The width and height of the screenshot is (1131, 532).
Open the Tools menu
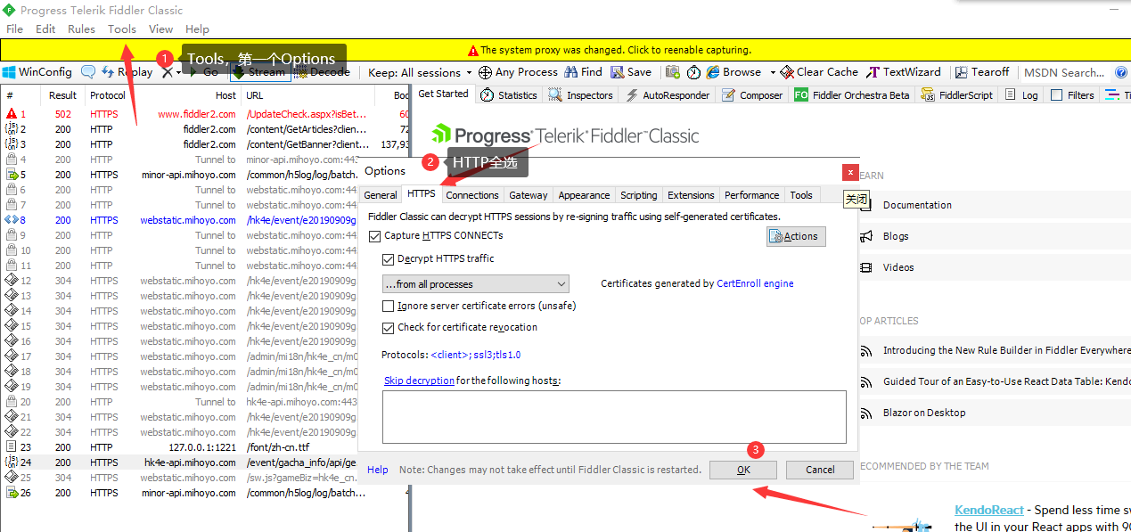(x=122, y=29)
